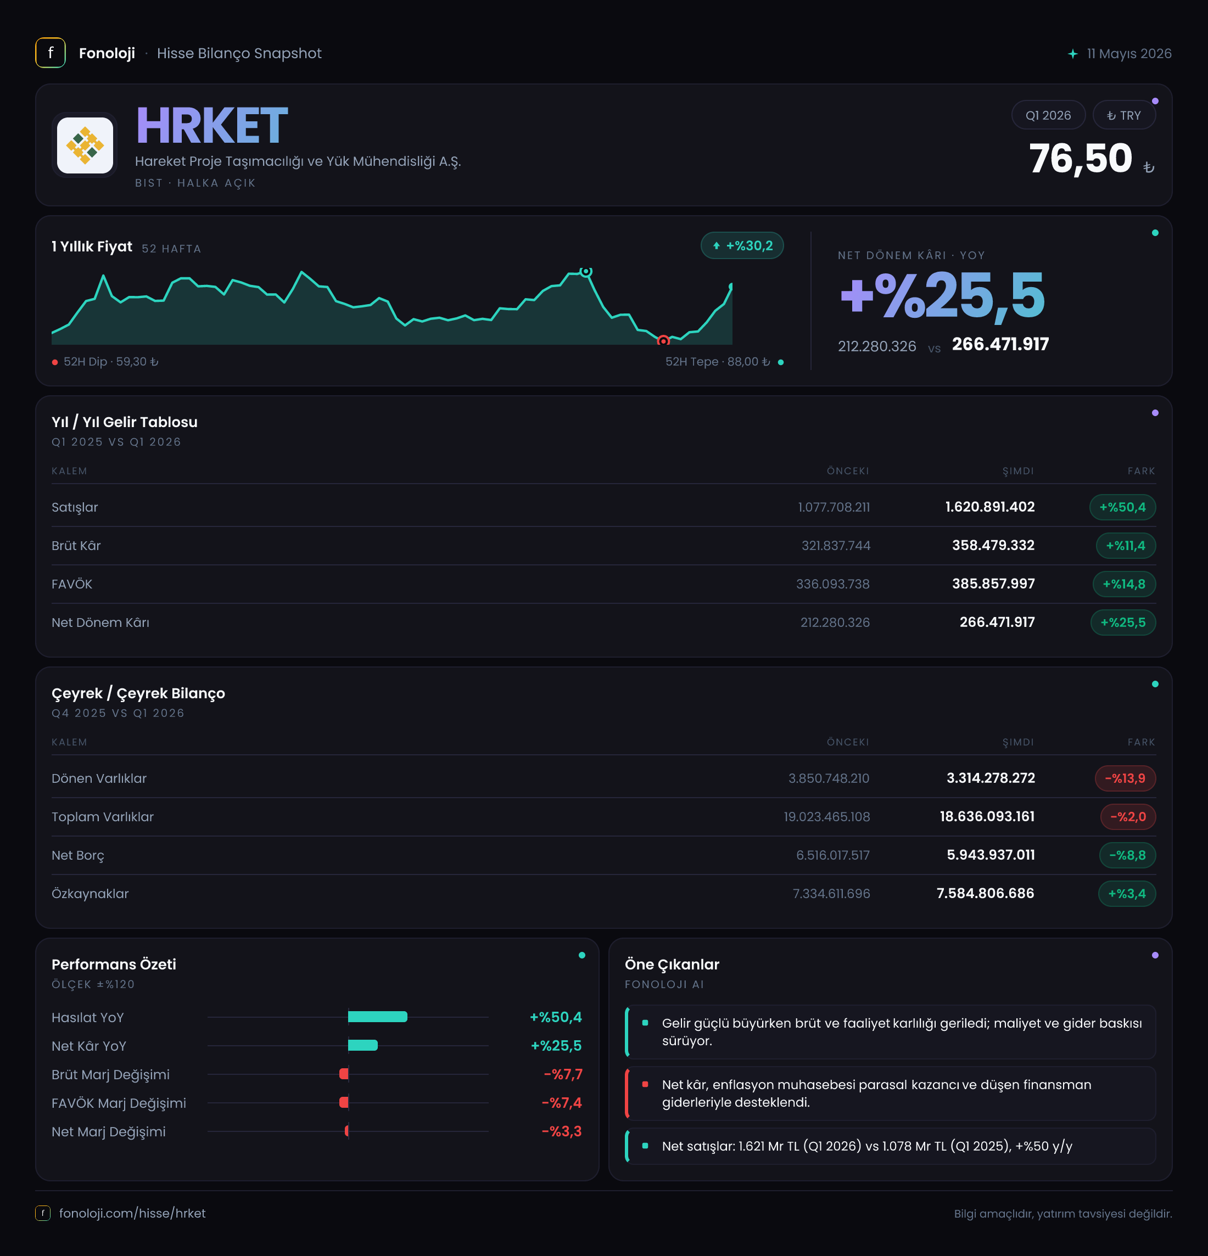
Task: Click the 52H Tepe · 88,00 label
Action: tap(718, 362)
